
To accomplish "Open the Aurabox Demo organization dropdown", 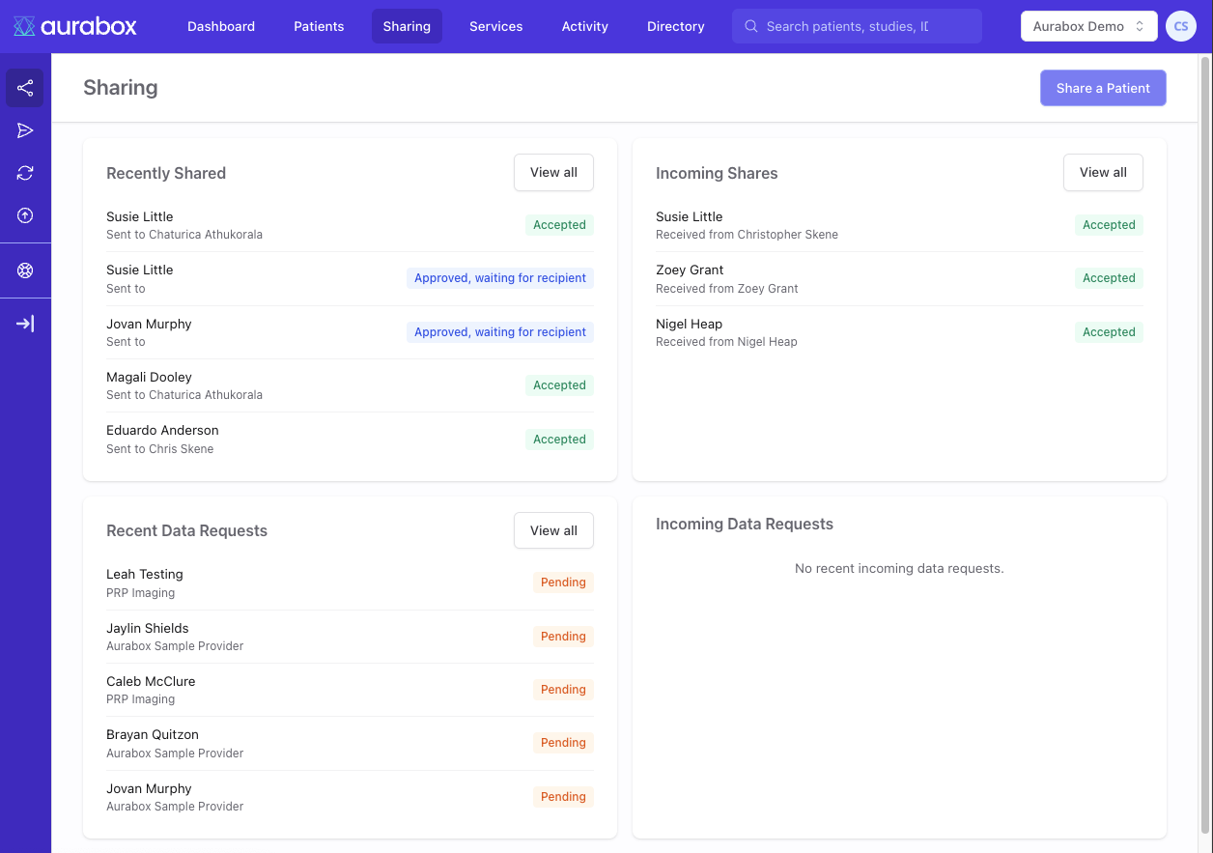I will tap(1088, 26).
